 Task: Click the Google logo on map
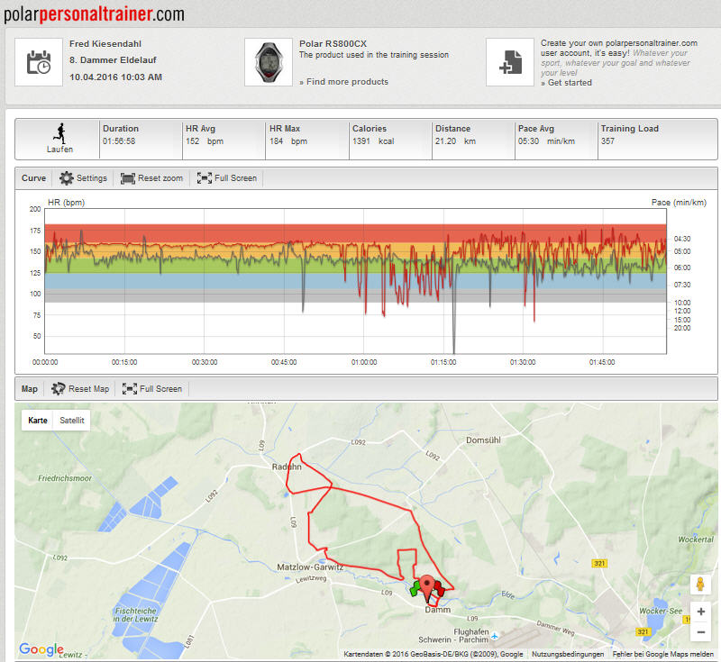tap(41, 649)
